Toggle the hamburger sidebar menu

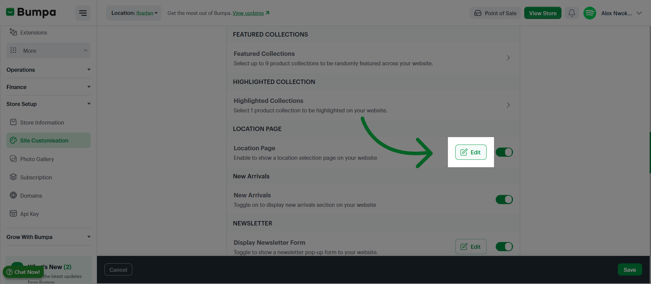tap(83, 13)
